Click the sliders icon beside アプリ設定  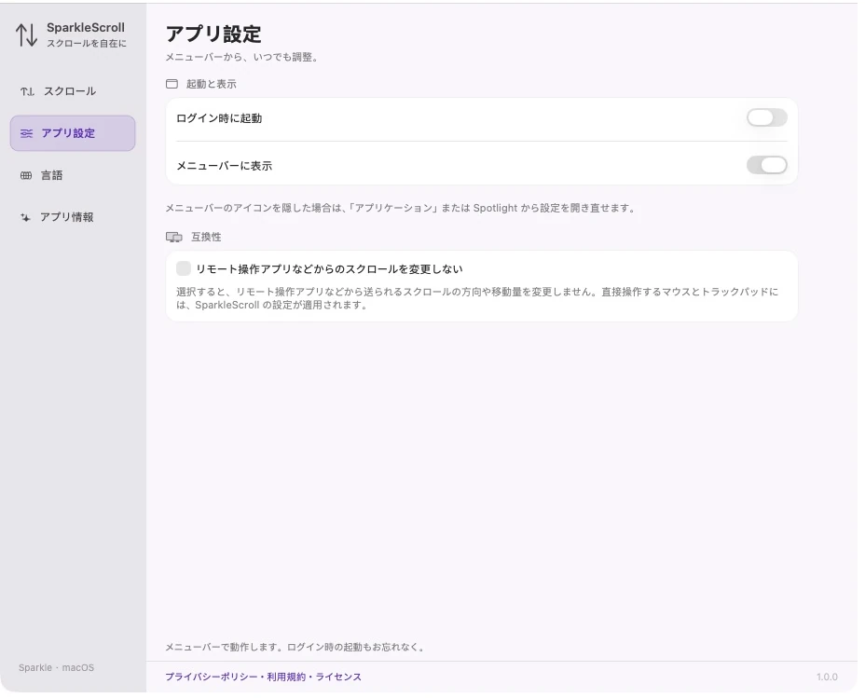pyautogui.click(x=26, y=133)
